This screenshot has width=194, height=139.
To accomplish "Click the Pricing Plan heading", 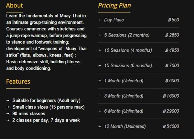I will pos(114,6).
